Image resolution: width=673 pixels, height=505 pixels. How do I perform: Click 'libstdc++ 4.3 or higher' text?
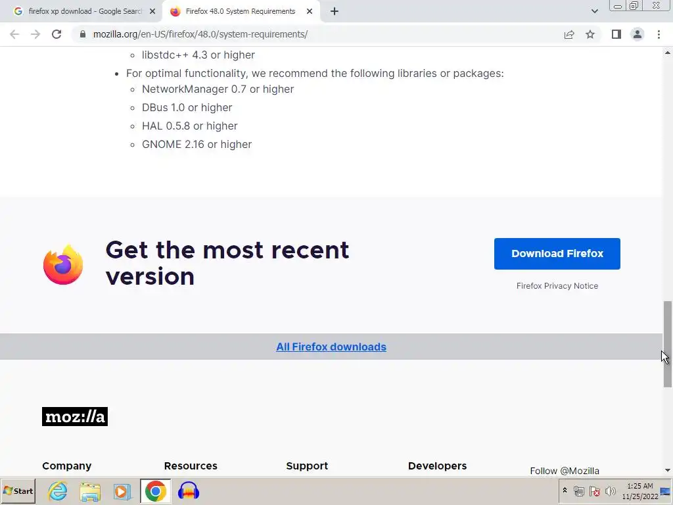click(198, 55)
